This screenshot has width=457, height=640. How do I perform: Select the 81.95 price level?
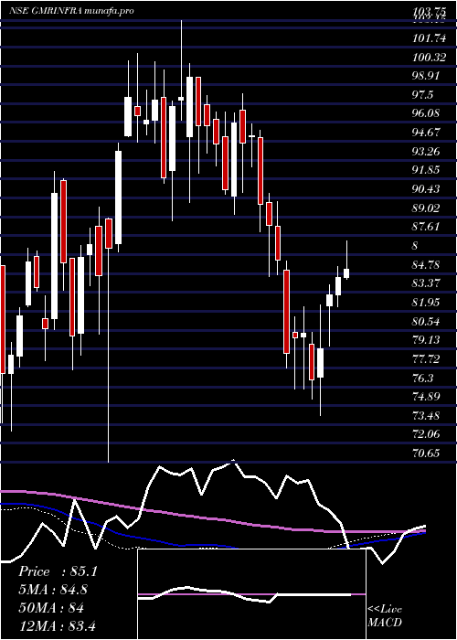click(426, 303)
